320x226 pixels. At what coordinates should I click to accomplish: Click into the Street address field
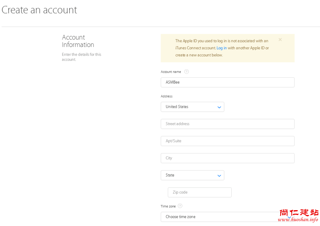pos(227,124)
